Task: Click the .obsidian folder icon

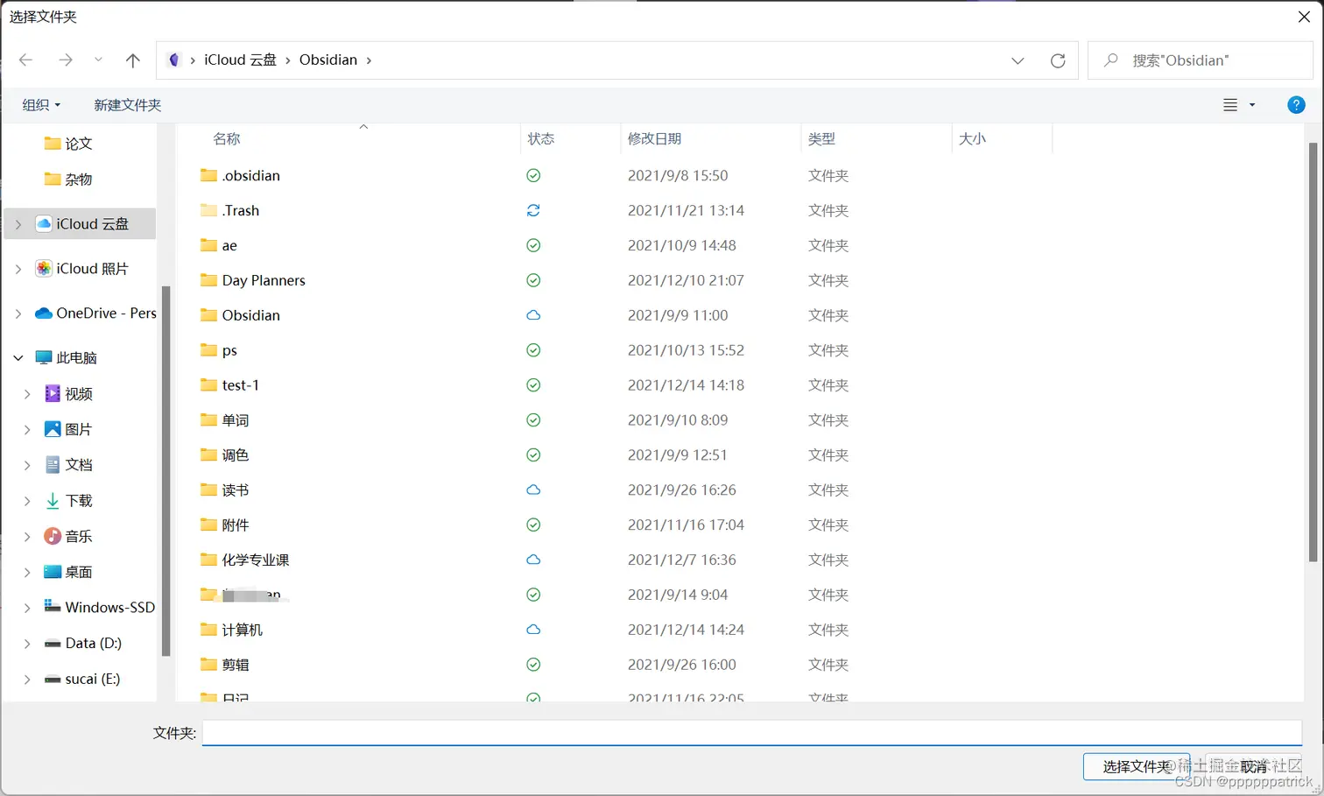Action: [208, 175]
